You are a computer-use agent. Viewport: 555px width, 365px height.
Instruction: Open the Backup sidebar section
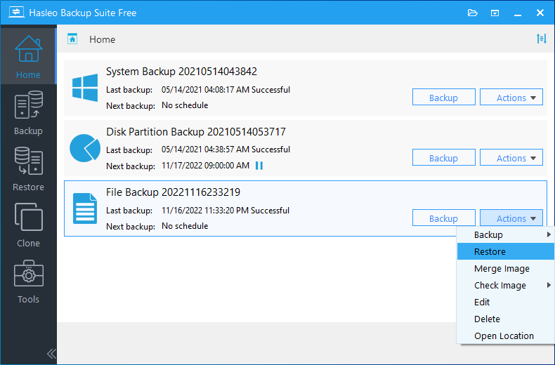click(28, 112)
